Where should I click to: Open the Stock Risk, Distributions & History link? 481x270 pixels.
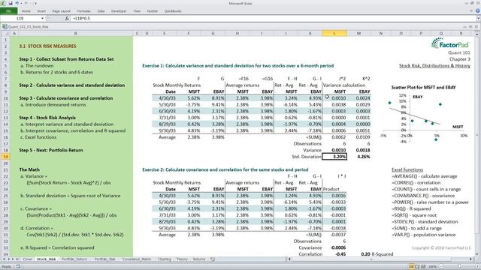pos(434,66)
